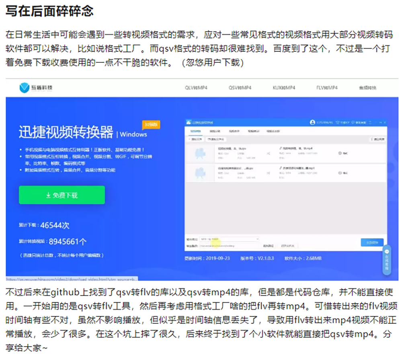The image size is (402, 355).
Task: Click the 版本号: V2.1.0.3 text
Action: tap(257, 258)
